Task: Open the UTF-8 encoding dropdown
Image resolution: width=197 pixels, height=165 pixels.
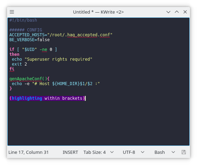Action: (x=134, y=152)
